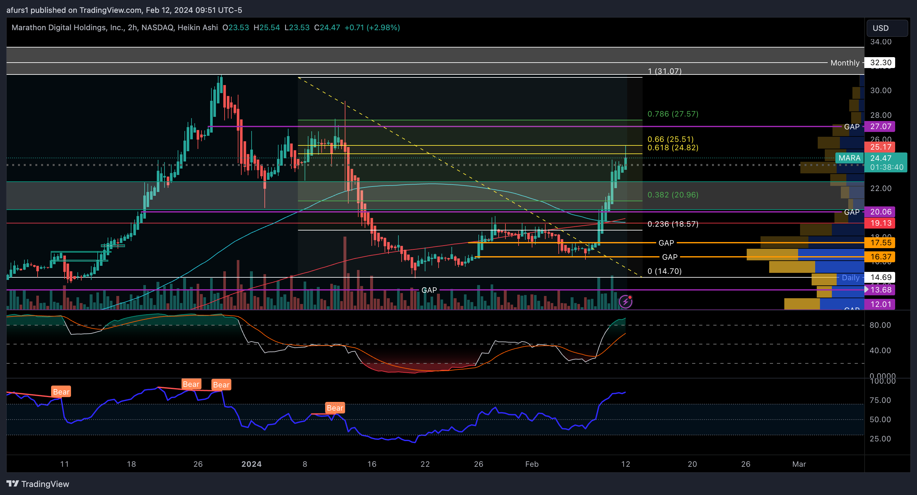Select the 13.68 price tag with arrow
Screen dimensions: 917x495
click(880, 290)
